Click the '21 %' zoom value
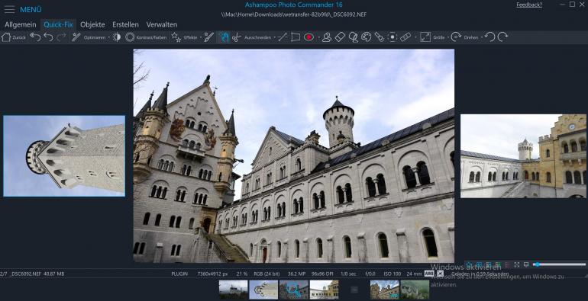 (x=242, y=274)
